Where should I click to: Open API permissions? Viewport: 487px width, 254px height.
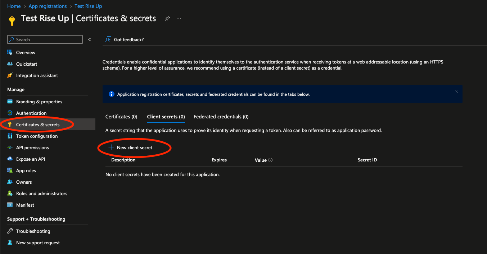tap(32, 147)
